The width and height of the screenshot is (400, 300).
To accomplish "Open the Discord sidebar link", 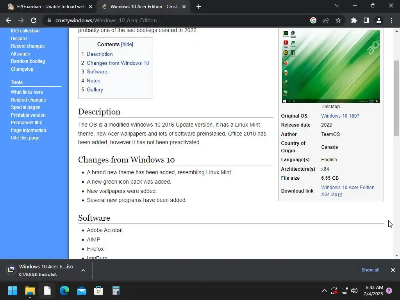I will pyautogui.click(x=19, y=39).
